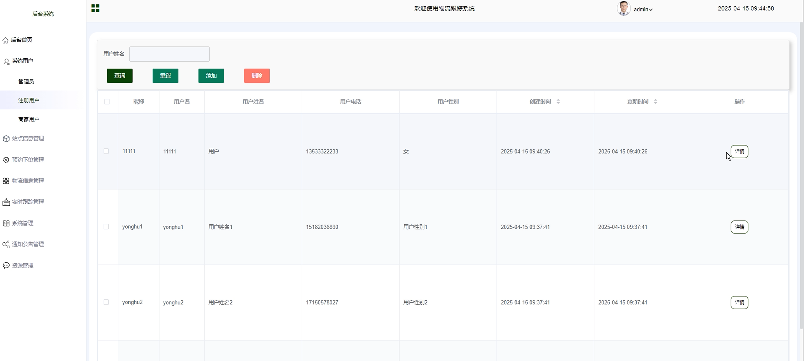Click the share icon for 通知公告管理

6,244
